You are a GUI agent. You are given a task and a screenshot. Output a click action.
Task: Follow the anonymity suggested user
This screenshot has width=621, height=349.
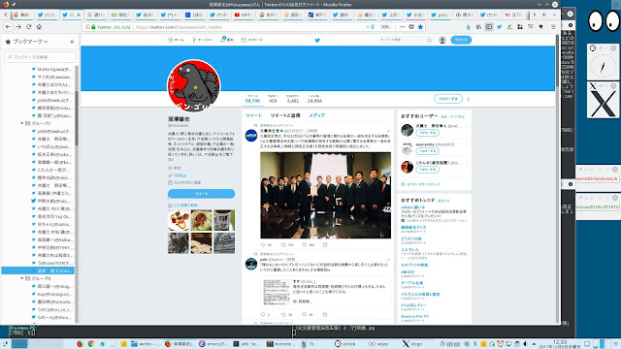point(427,151)
